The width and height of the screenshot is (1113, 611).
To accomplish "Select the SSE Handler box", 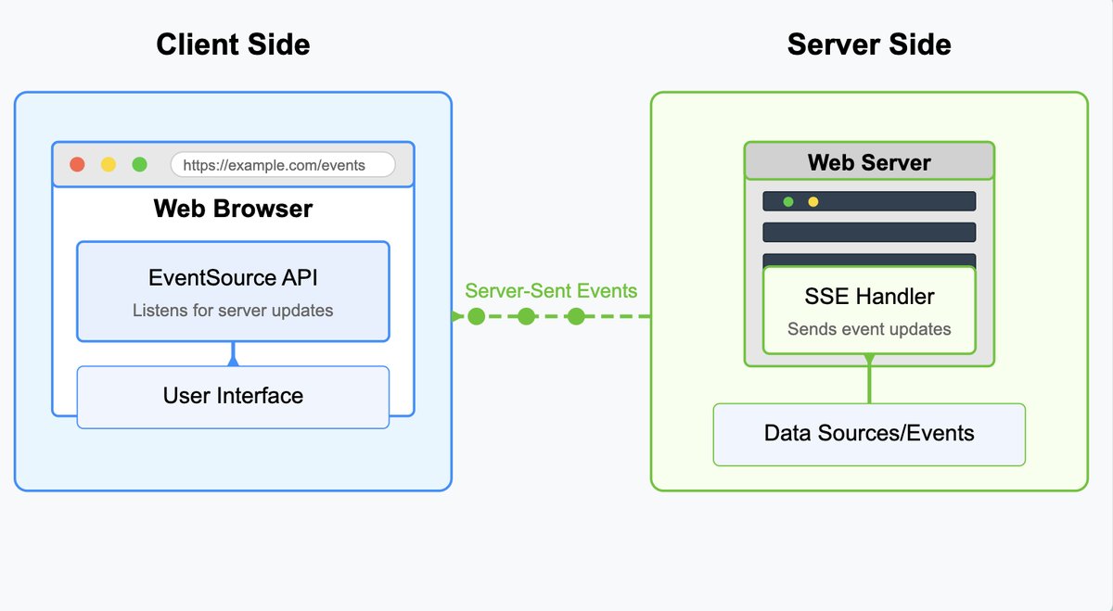I will coord(869,310).
